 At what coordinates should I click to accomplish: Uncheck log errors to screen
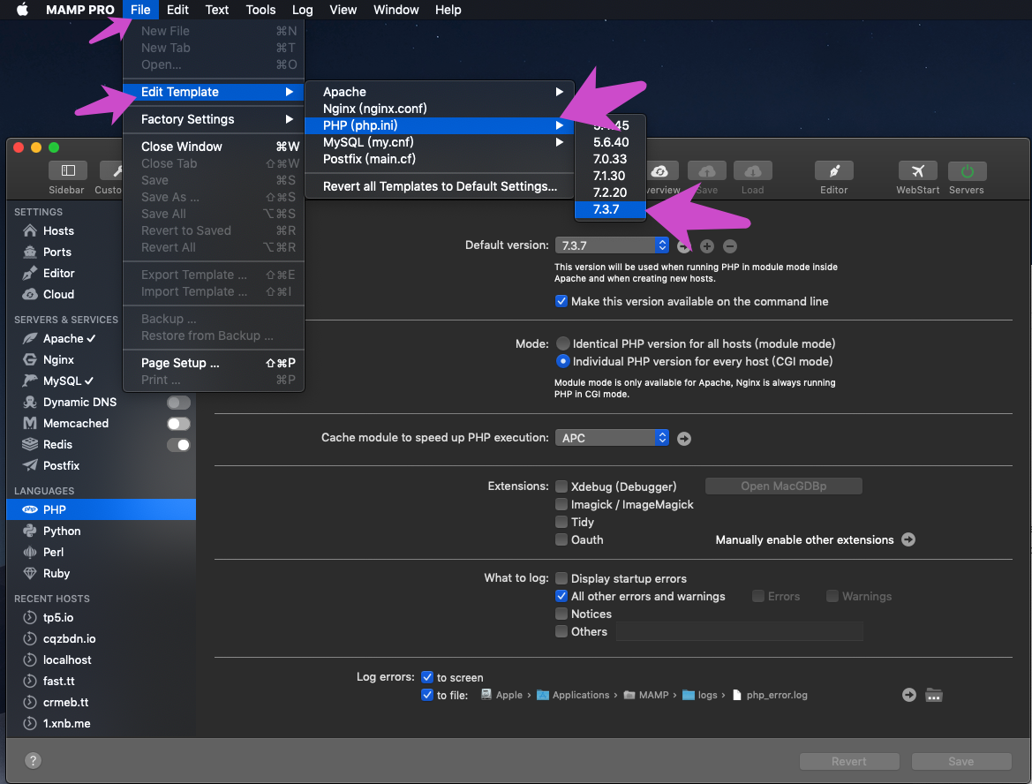427,677
